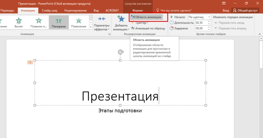Apply the Вылет animation effect
Image resolution: width=263 pixels, height=138 pixels.
click(x=19, y=22)
